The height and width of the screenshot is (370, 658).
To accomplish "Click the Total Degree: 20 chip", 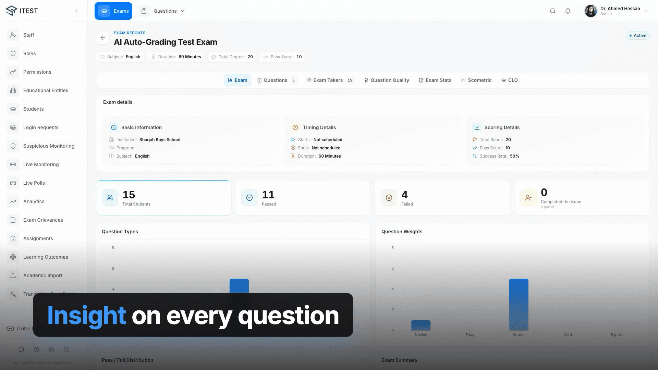I will [x=232, y=57].
